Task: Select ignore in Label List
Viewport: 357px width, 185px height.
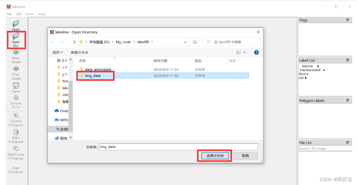Action: point(307,66)
